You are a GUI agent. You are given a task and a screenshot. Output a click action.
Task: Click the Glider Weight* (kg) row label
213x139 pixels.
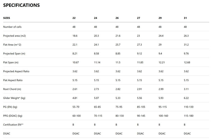[15, 98]
